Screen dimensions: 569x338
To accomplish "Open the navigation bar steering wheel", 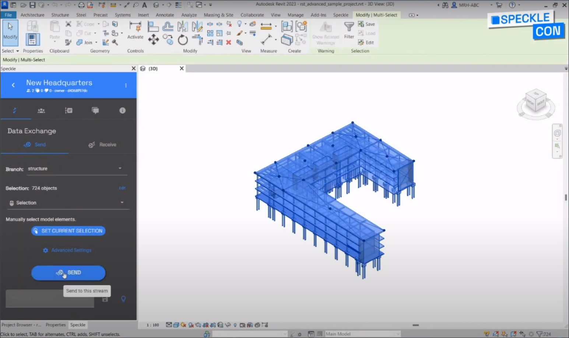I will click(x=557, y=133).
